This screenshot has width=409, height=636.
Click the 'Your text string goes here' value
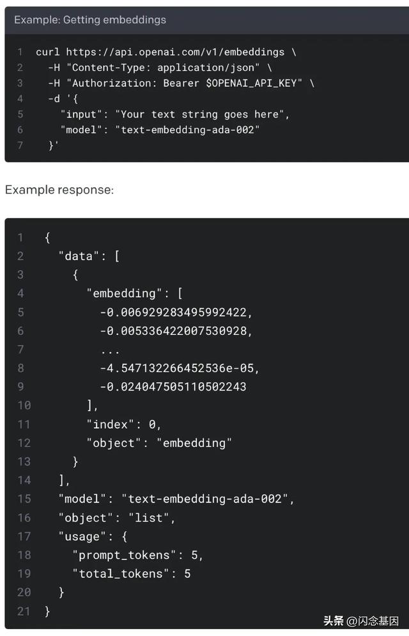(x=199, y=114)
